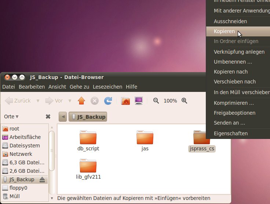Click the JS_Backup path bar button

coord(88,117)
